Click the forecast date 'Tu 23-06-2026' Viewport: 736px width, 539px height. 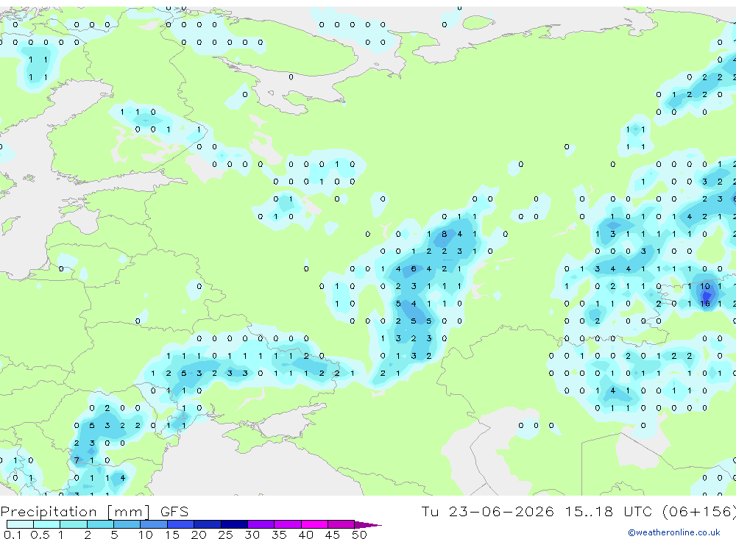[x=487, y=511]
